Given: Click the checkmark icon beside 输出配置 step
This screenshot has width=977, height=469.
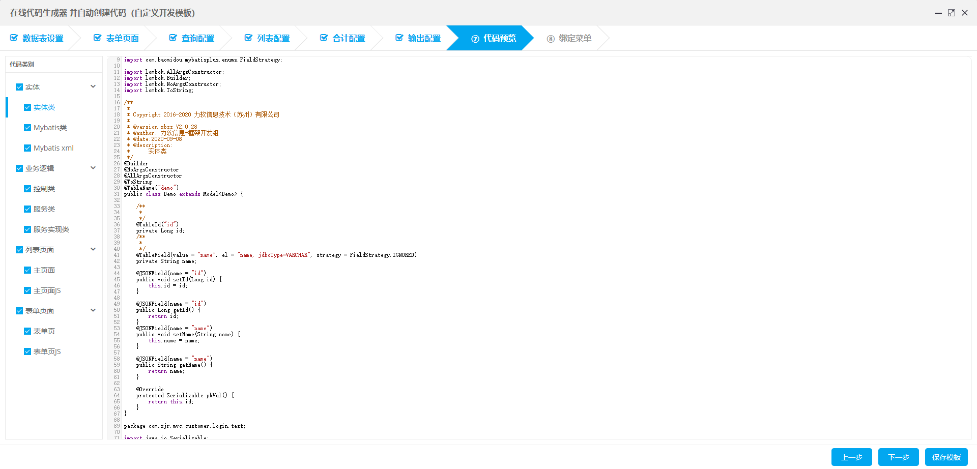Looking at the screenshot, I should click(x=399, y=38).
